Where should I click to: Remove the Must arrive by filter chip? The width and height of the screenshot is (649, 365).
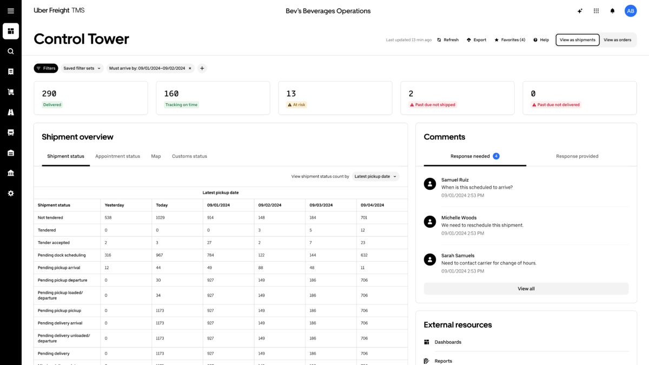(190, 68)
